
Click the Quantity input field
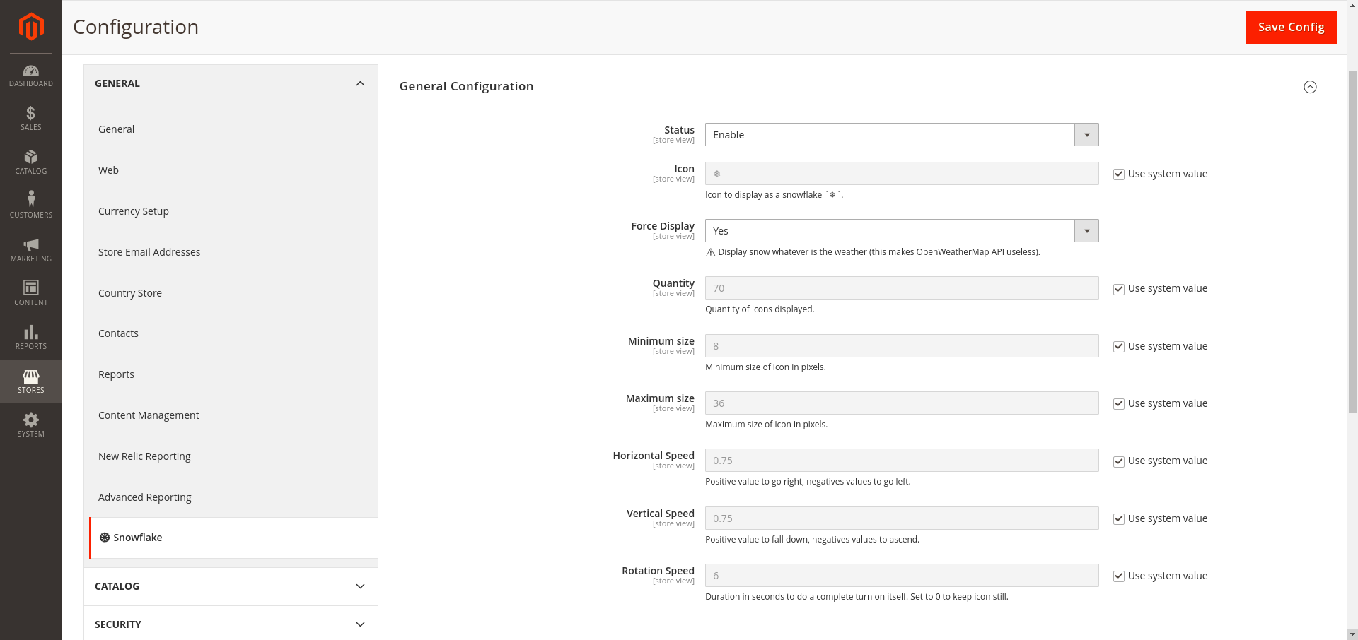coord(902,288)
